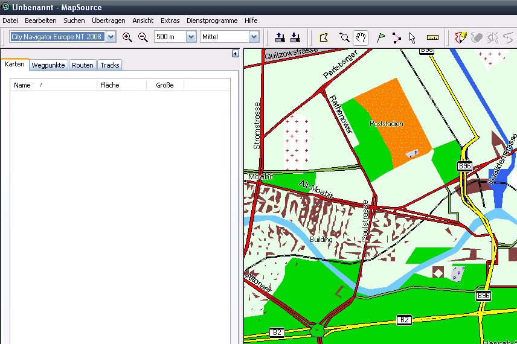Click the zoom out magnifier icon
Image resolution: width=517 pixels, height=344 pixels.
[x=143, y=37]
